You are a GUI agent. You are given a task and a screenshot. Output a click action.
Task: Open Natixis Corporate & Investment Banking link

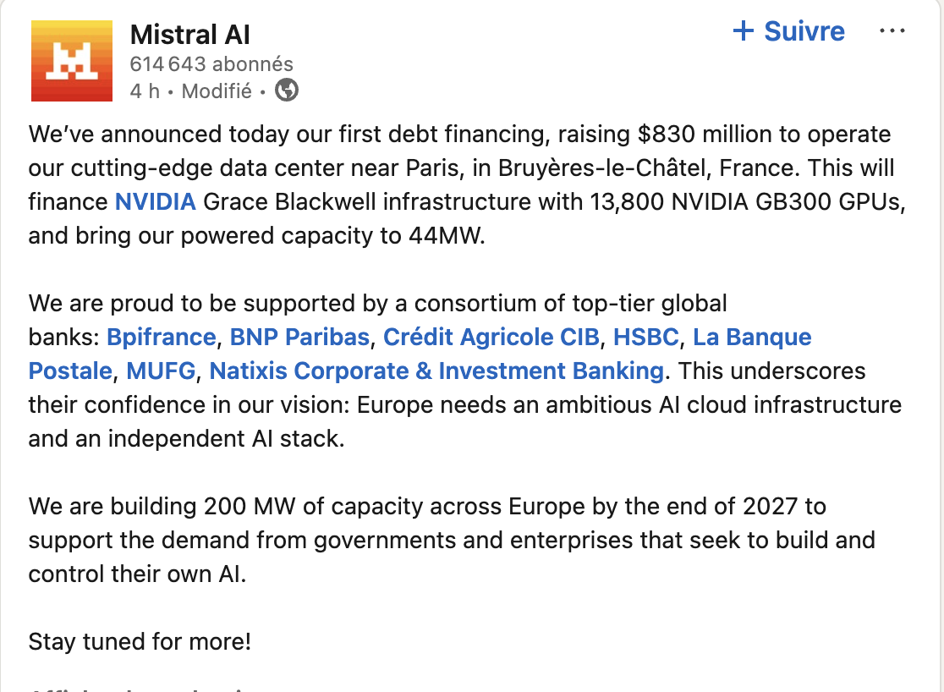click(x=436, y=371)
